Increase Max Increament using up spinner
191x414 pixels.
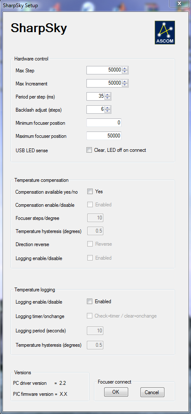[125, 82]
